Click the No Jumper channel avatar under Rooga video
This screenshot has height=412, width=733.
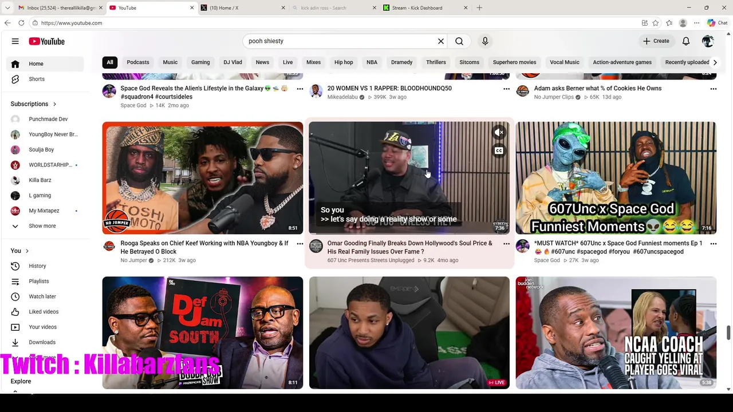[x=109, y=246]
